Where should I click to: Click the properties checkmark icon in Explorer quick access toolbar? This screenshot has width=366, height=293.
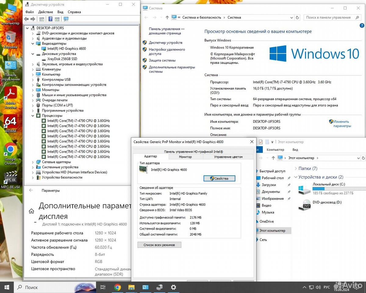(x=261, y=142)
